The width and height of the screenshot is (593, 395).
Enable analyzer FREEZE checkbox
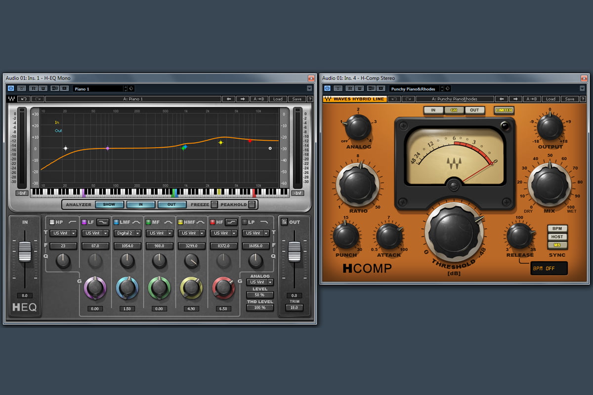click(x=214, y=204)
